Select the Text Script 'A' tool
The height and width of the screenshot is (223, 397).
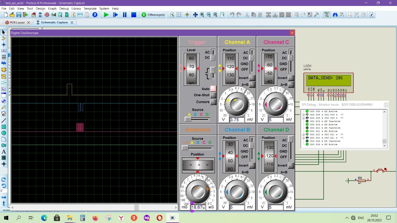pos(4,152)
